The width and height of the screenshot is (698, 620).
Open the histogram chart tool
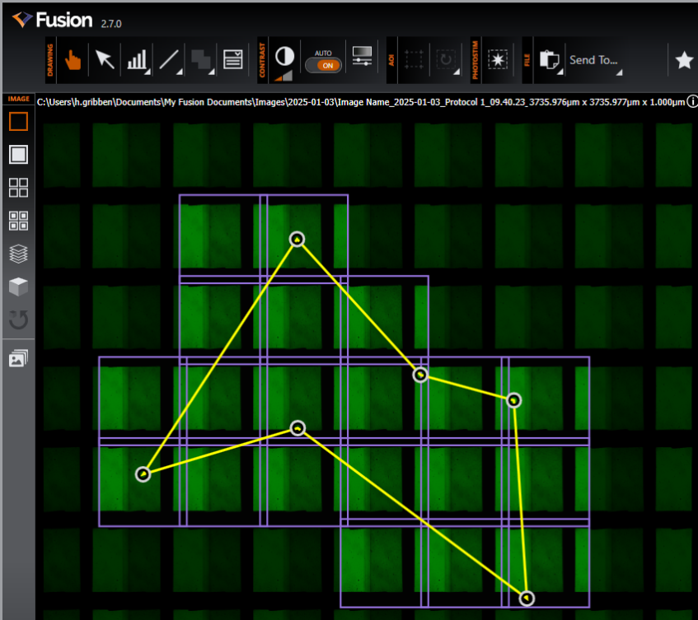tap(136, 60)
